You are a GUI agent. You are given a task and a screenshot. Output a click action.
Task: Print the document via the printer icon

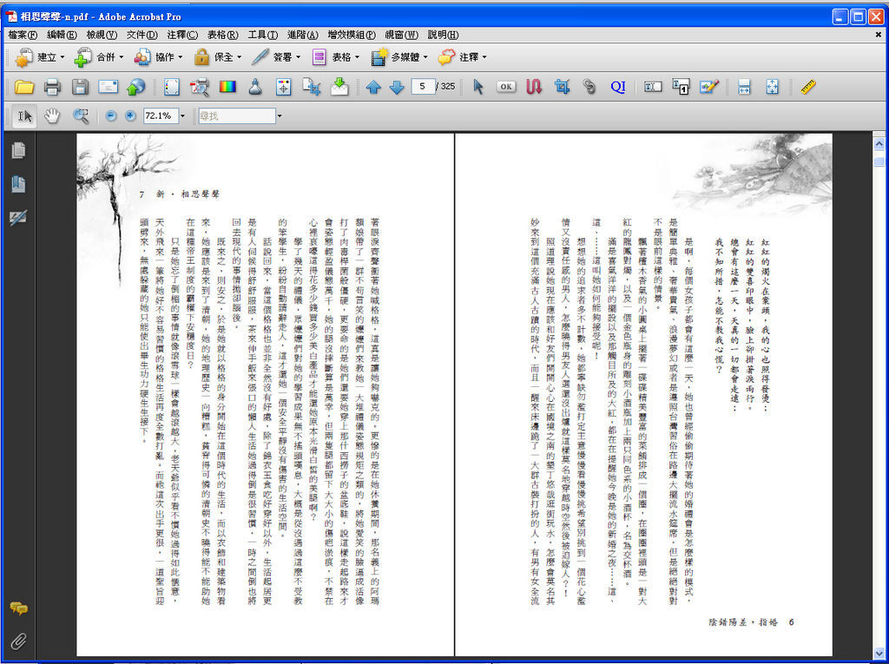click(52, 87)
